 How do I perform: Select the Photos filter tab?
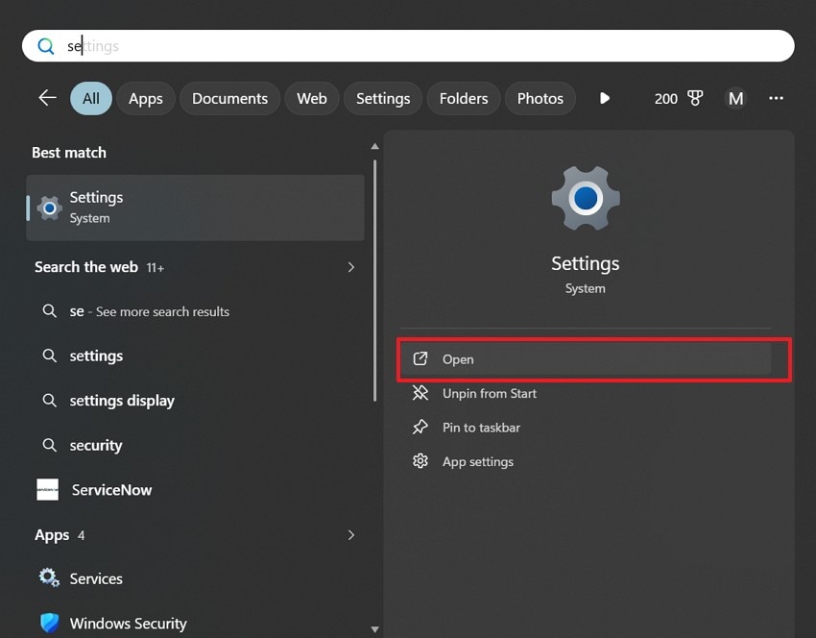[x=540, y=98]
